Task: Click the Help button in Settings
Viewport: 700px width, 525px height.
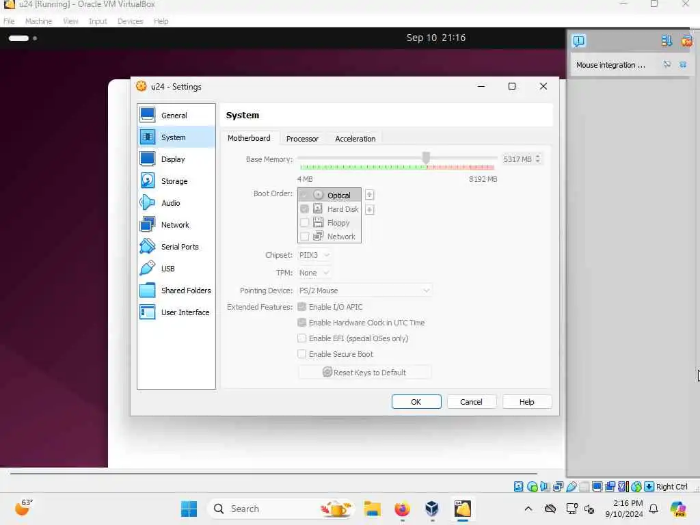Action: pos(527,402)
